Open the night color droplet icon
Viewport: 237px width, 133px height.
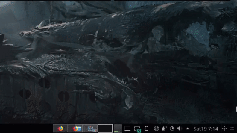[164, 129]
